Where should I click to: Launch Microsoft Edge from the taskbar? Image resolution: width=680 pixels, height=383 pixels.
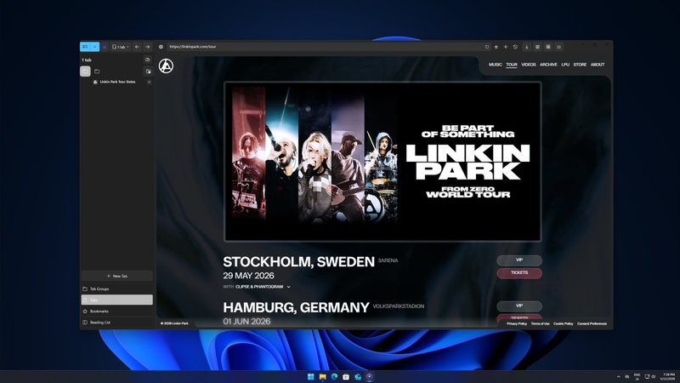(x=334, y=376)
